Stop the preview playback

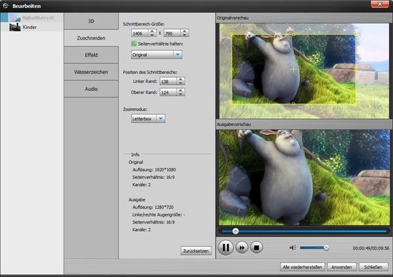256,248
